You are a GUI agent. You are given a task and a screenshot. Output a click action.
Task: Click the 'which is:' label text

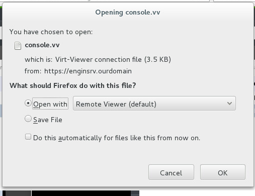[39, 59]
